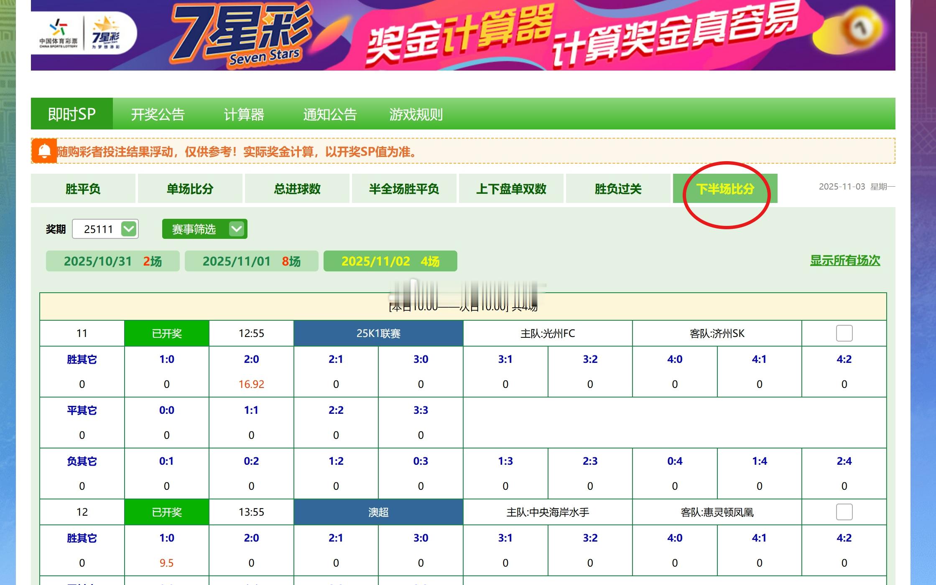This screenshot has width=936, height=585.
Task: Click the 澳超 league cell
Action: pos(378,512)
